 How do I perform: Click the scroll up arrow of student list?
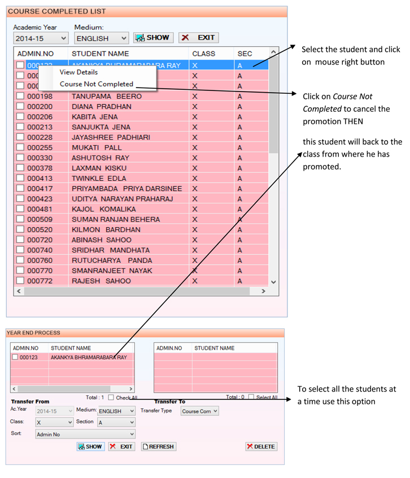click(x=273, y=52)
